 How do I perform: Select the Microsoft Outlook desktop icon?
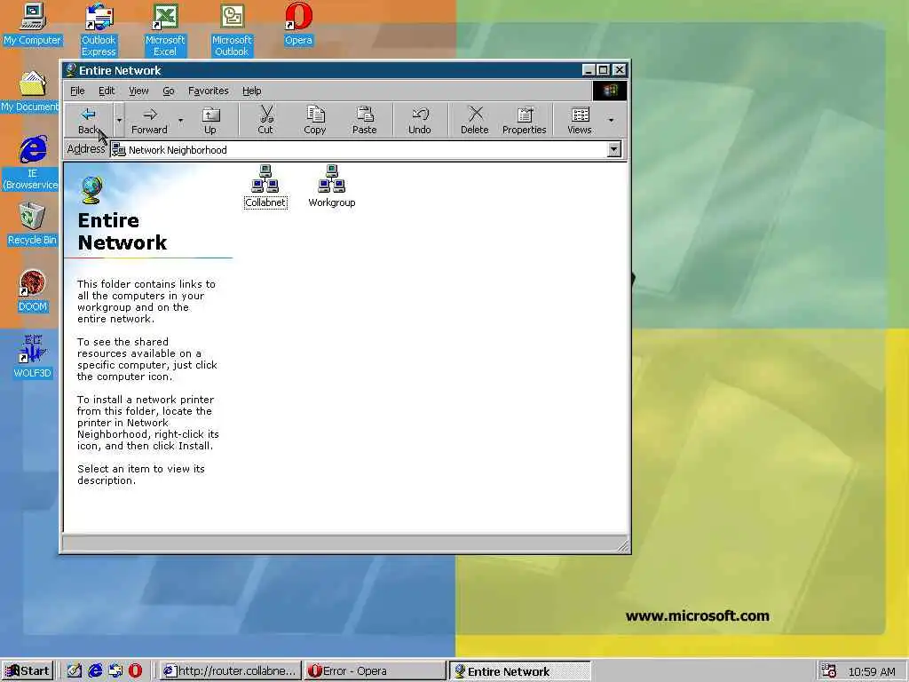pyautogui.click(x=232, y=30)
